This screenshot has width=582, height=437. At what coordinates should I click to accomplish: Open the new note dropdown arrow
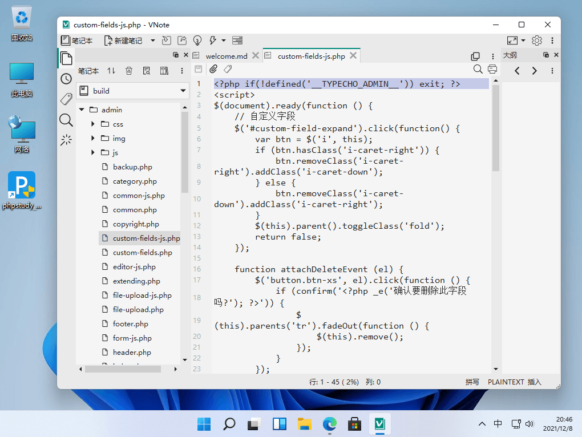click(152, 41)
